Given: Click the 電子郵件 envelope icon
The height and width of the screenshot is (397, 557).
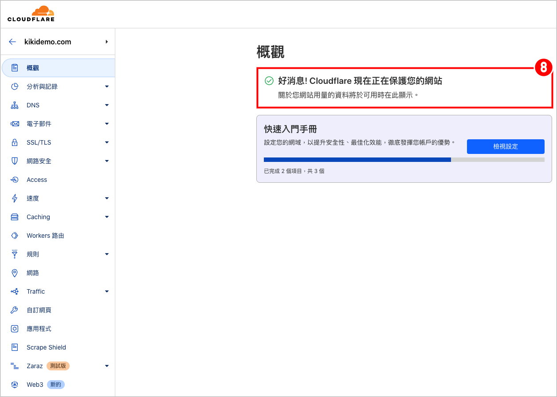Looking at the screenshot, I should (x=15, y=124).
